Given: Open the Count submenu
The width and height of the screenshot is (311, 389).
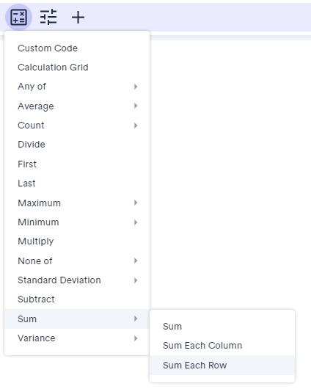Looking at the screenshot, I should [77, 126].
